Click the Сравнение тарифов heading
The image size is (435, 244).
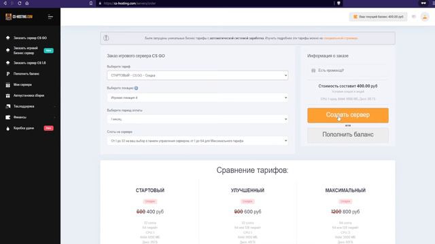coord(252,170)
